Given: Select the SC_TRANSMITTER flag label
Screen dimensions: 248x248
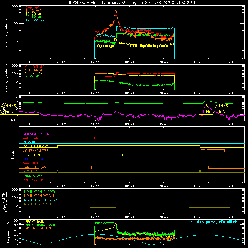Looking at the screenshot, I should pyautogui.click(x=36, y=150).
